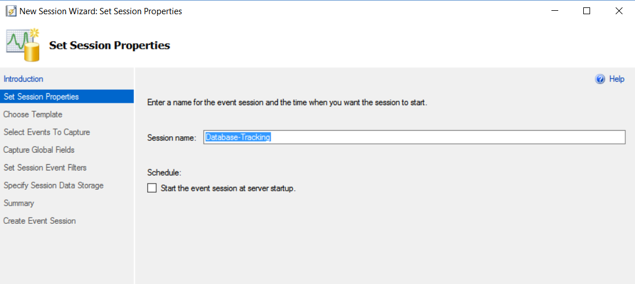The width and height of the screenshot is (635, 284).
Task: Open the Help link
Action: pyautogui.click(x=617, y=80)
